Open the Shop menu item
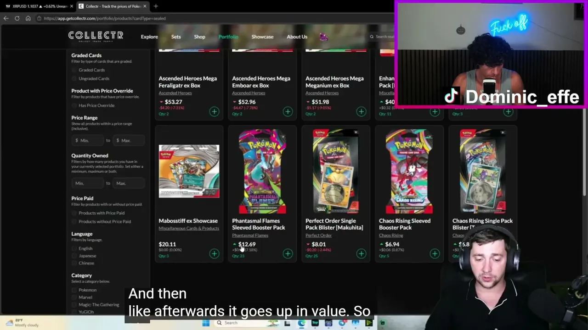This screenshot has width=588, height=330. point(199,37)
